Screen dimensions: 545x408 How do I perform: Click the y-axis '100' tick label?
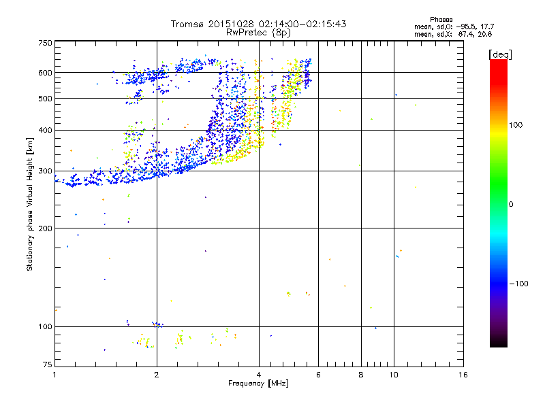[45, 327]
